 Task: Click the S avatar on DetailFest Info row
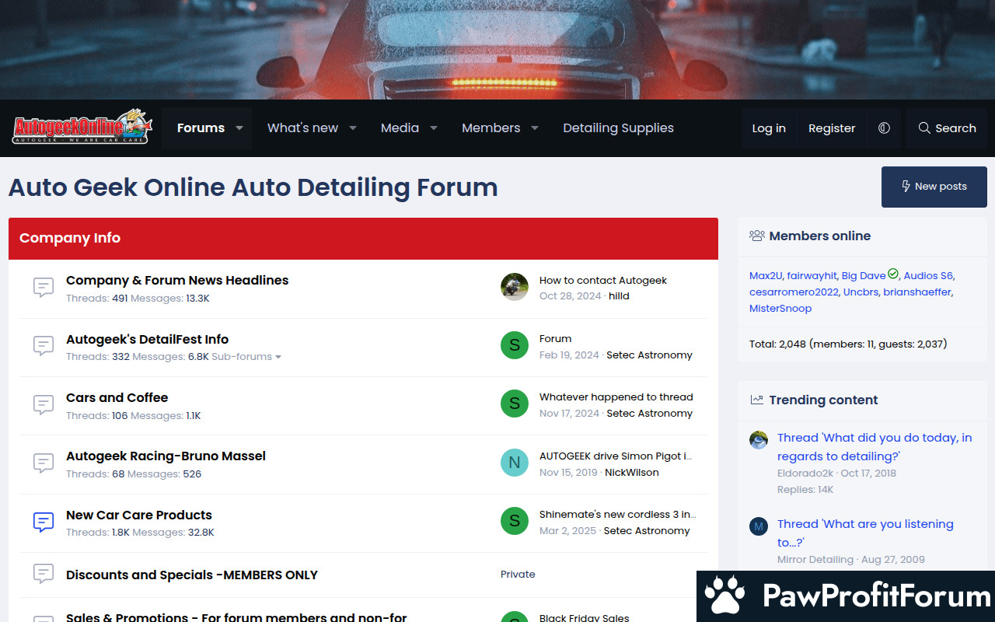(x=515, y=345)
